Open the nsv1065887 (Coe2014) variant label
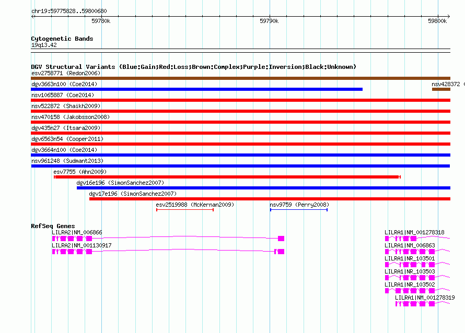Image resolution: width=465 pixels, height=333 pixels. click(62, 95)
